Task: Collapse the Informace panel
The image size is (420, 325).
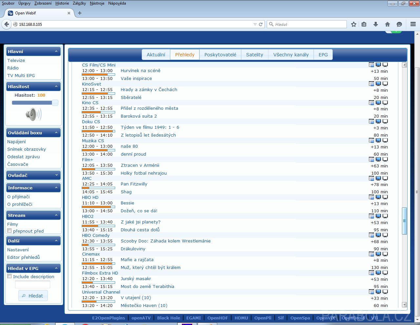Action: (56, 188)
